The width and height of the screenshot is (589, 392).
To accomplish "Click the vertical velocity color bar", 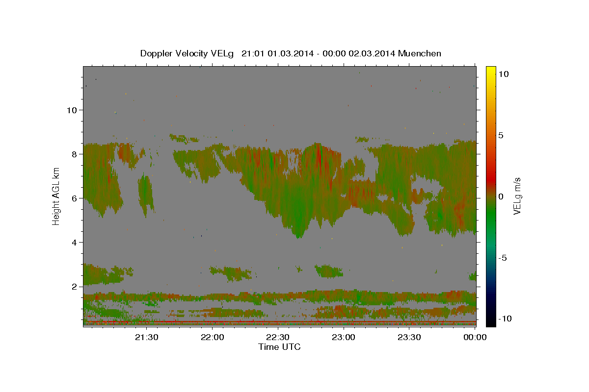I will coord(491,196).
